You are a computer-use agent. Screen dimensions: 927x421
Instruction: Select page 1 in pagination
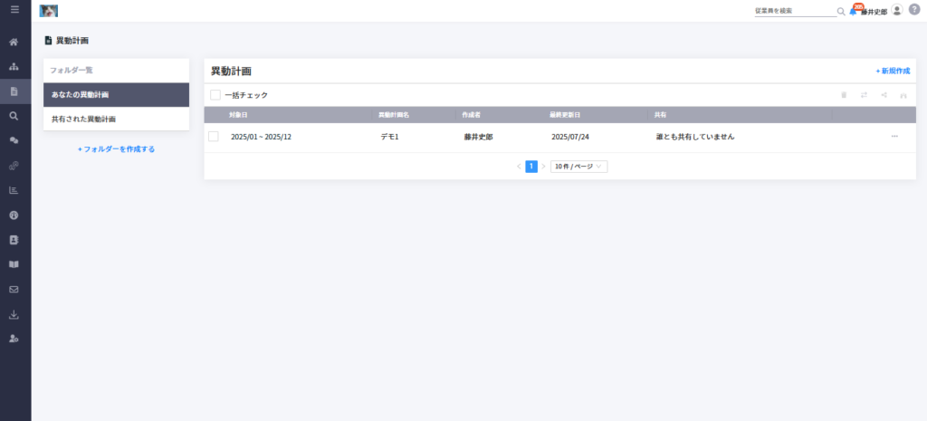pyautogui.click(x=531, y=167)
